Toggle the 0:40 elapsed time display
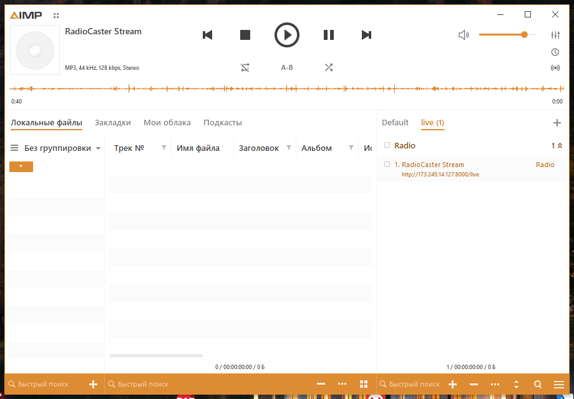This screenshot has width=574, height=399. coord(16,101)
